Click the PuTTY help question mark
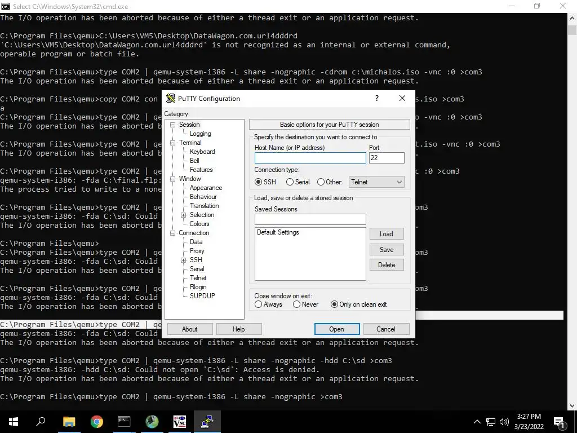 [377, 98]
